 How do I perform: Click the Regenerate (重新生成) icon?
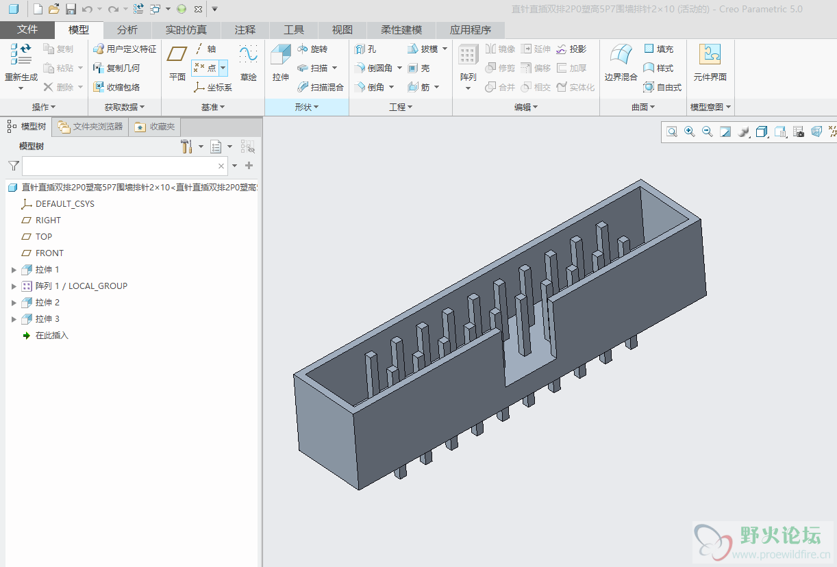click(x=21, y=55)
